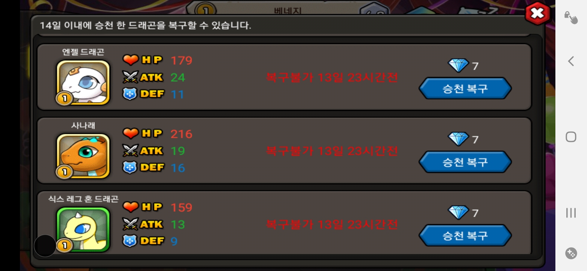Image resolution: width=587 pixels, height=271 pixels.
Task: Tap the Android back arrow
Action: [x=571, y=61]
